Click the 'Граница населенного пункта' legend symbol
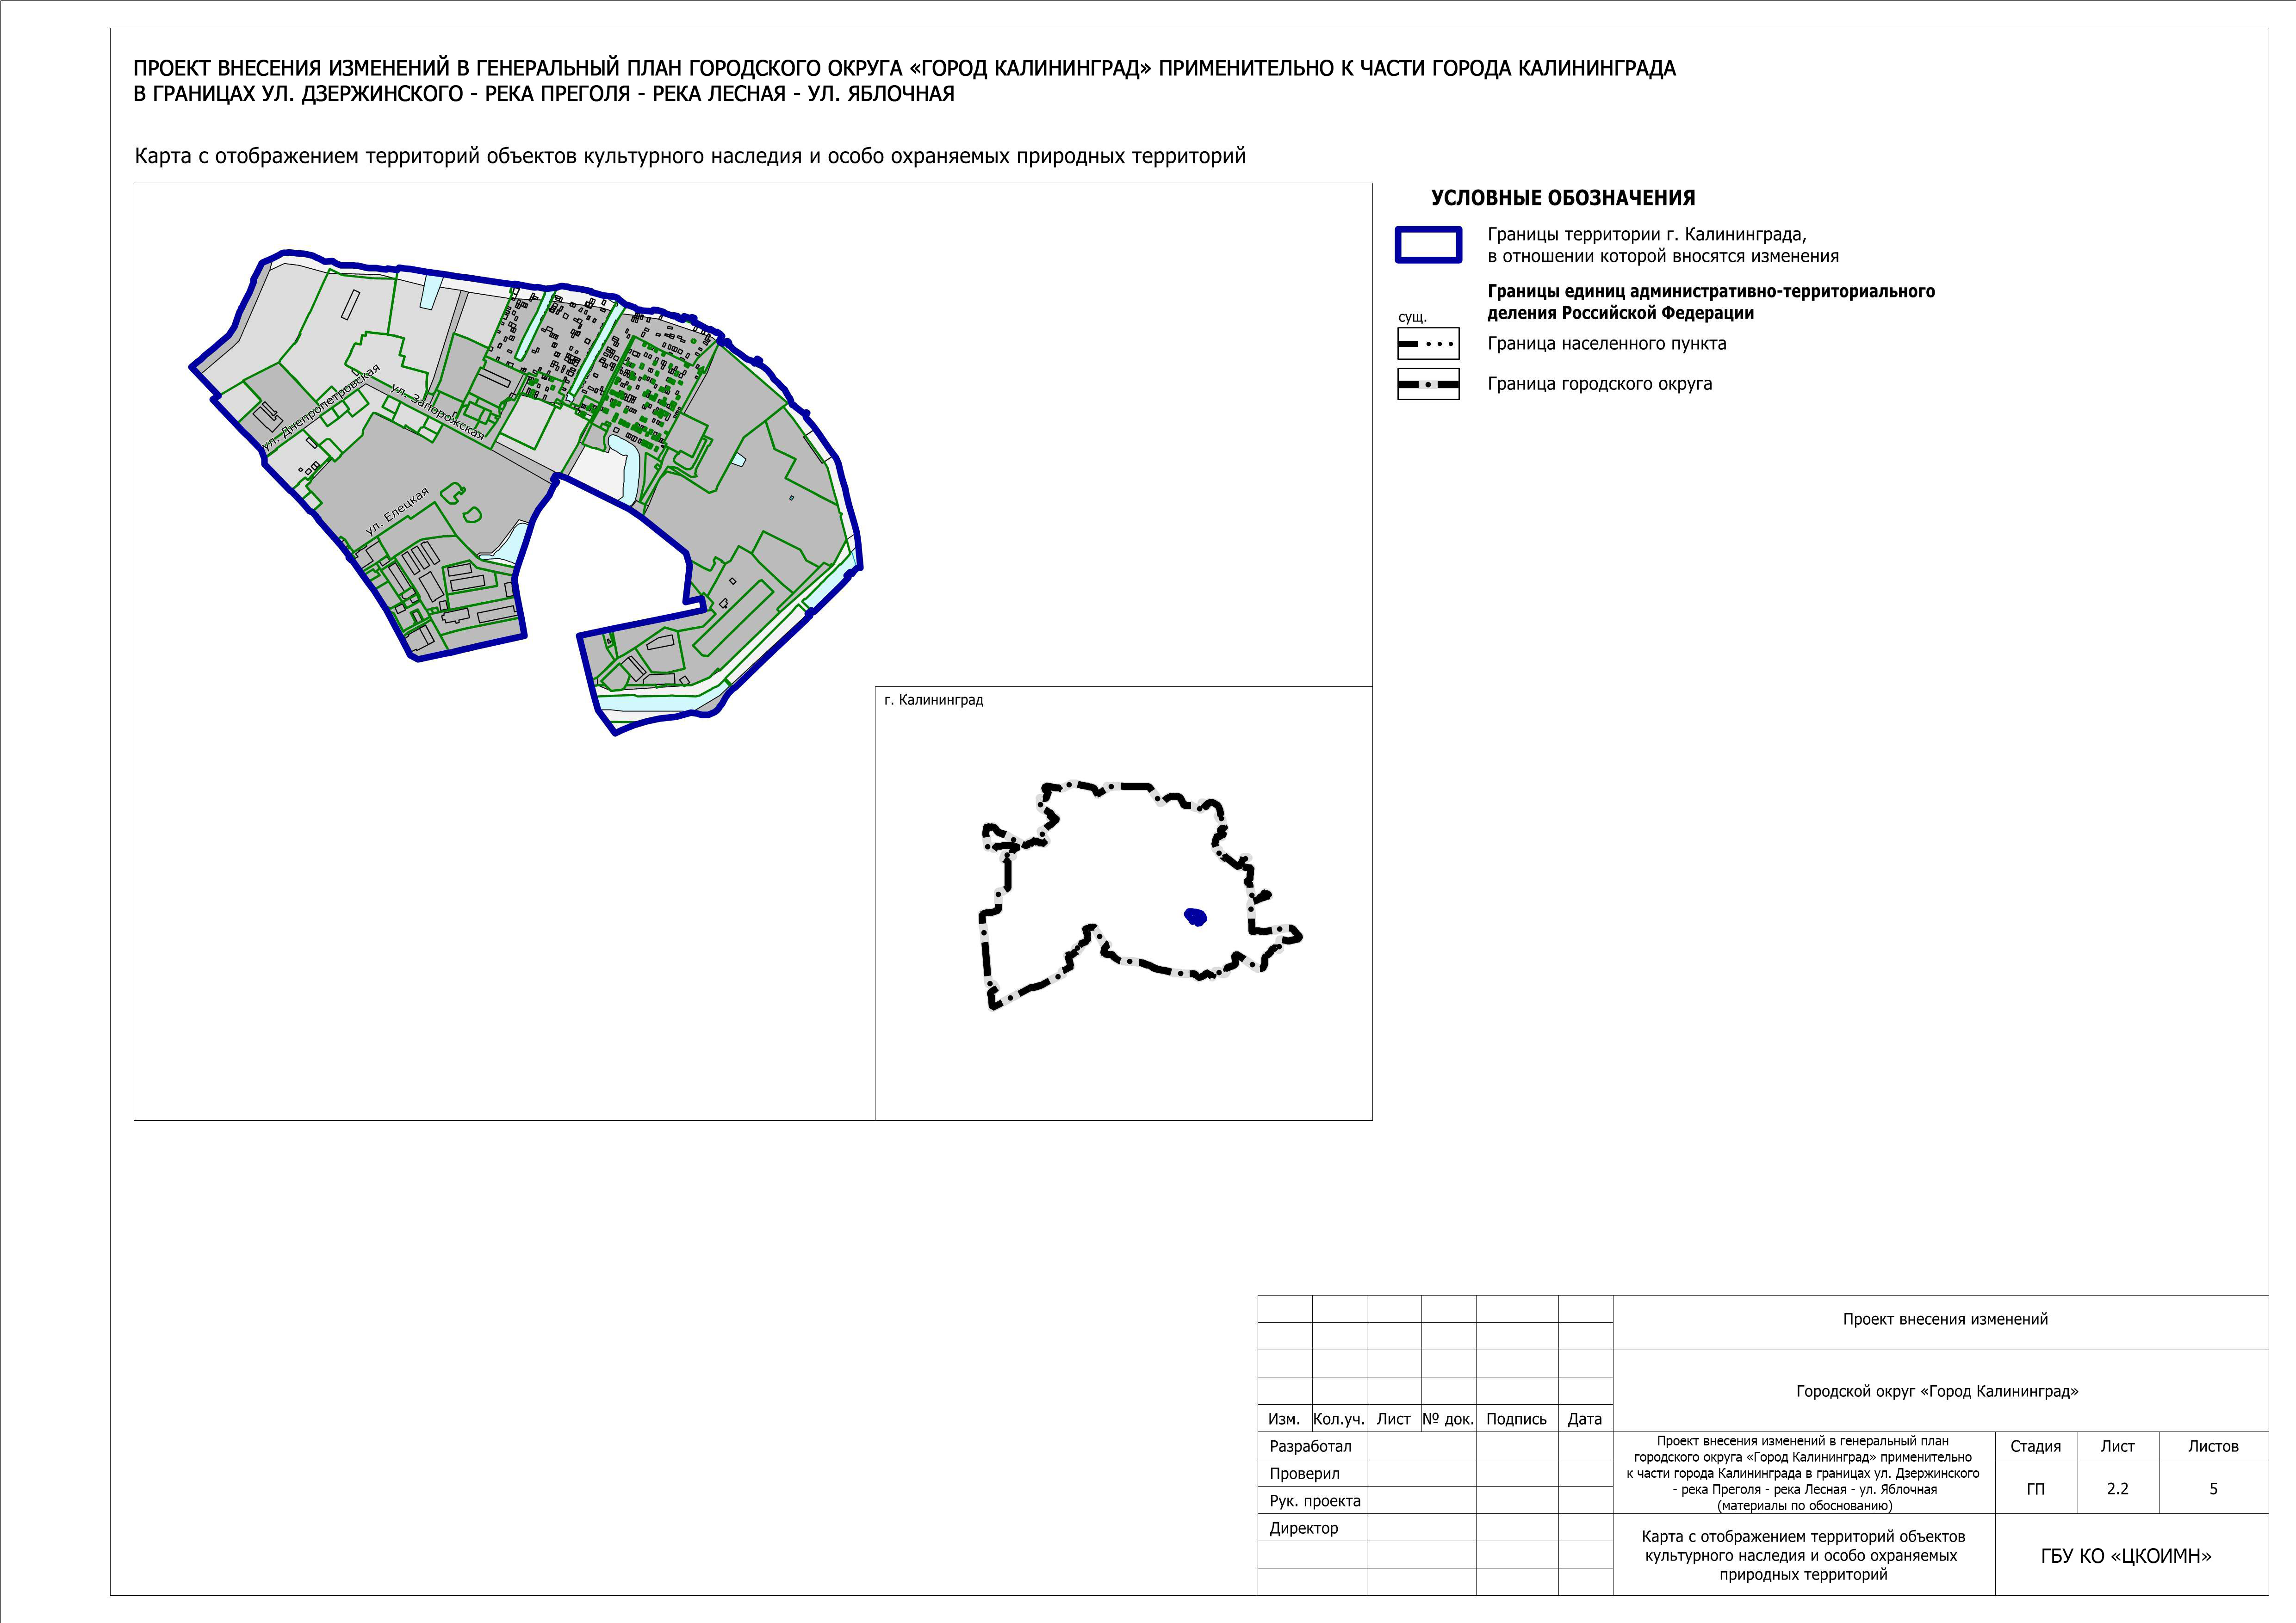The width and height of the screenshot is (2296, 1623). coord(1428,344)
